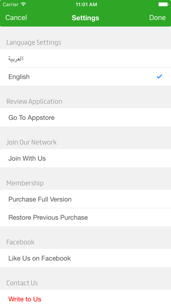Confirm settings with Done

157,17
